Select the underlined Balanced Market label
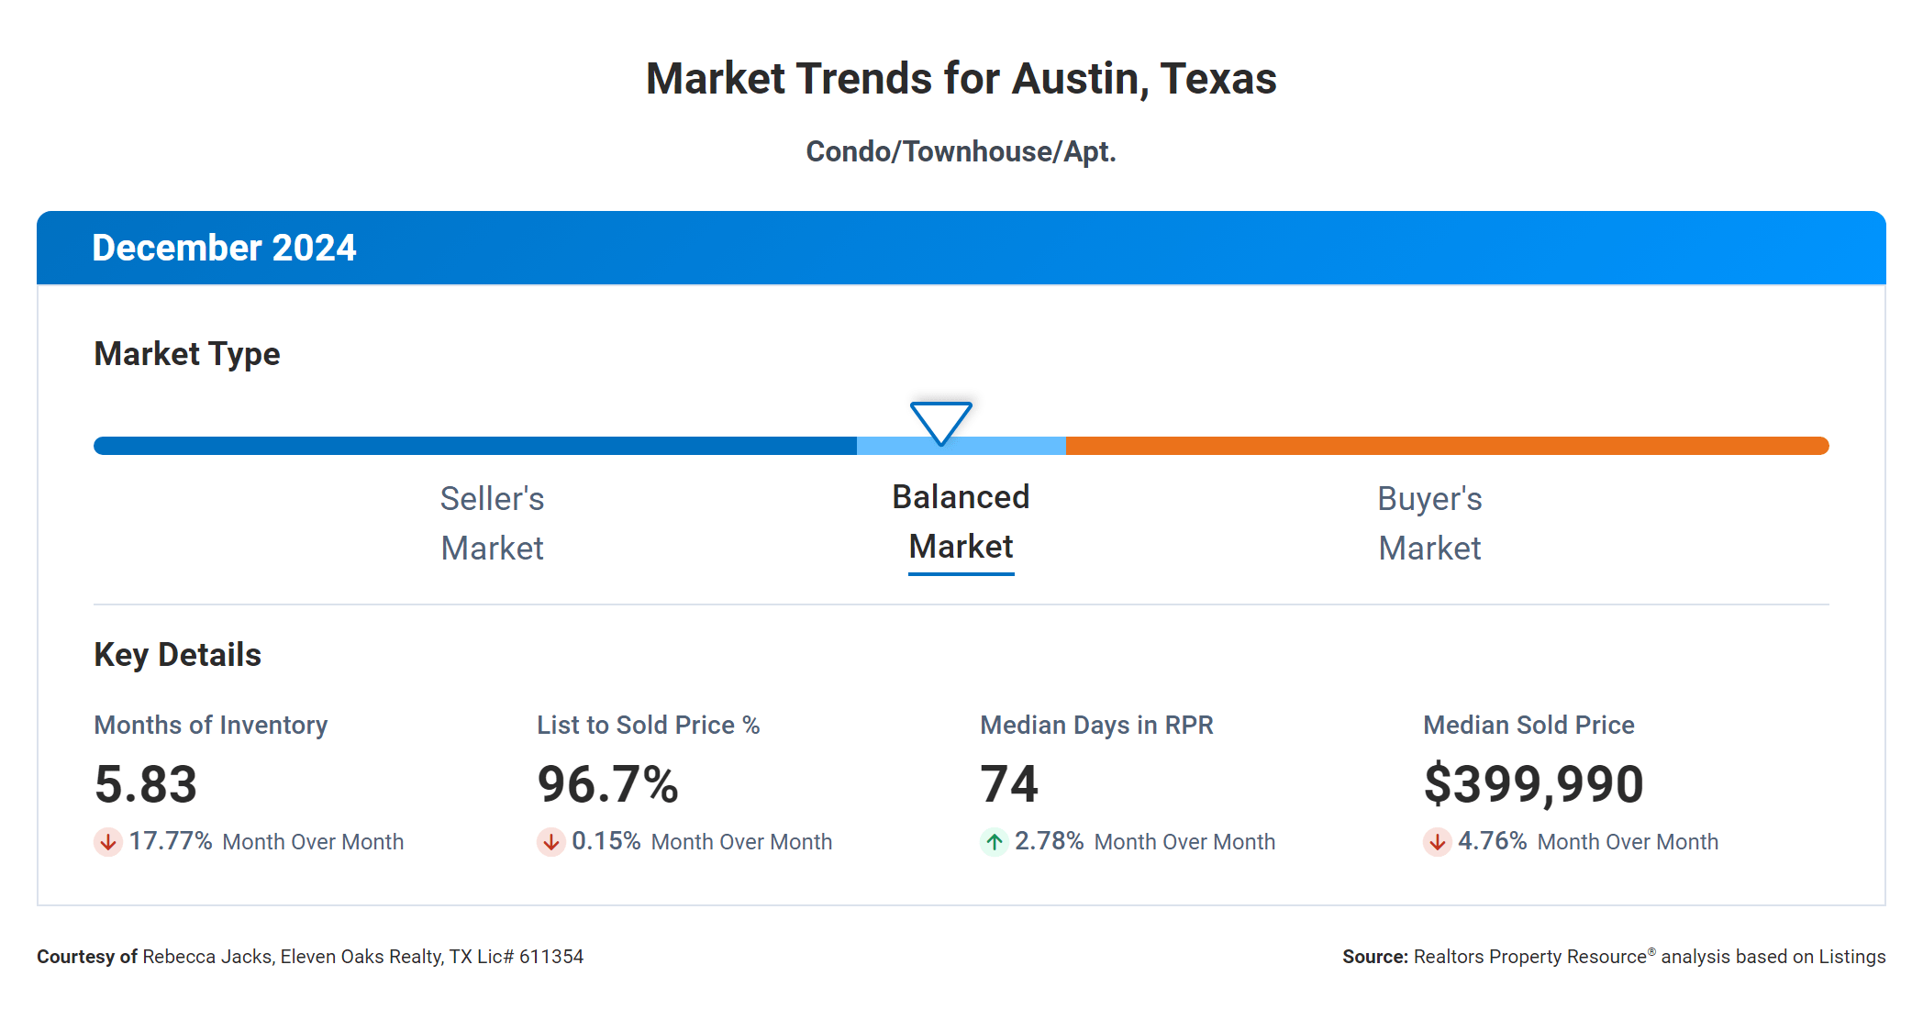 [x=961, y=522]
